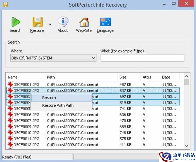Screen dimensions: 196x162
Task: Start a search with the green Search icon
Action: click(16, 22)
